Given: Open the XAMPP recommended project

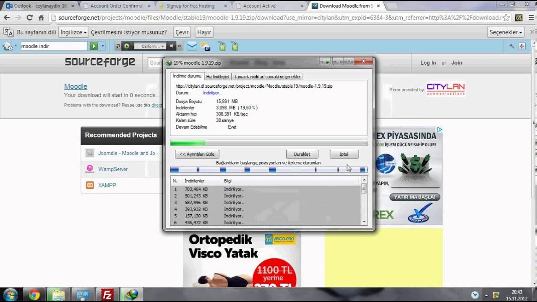Looking at the screenshot, I should point(107,185).
